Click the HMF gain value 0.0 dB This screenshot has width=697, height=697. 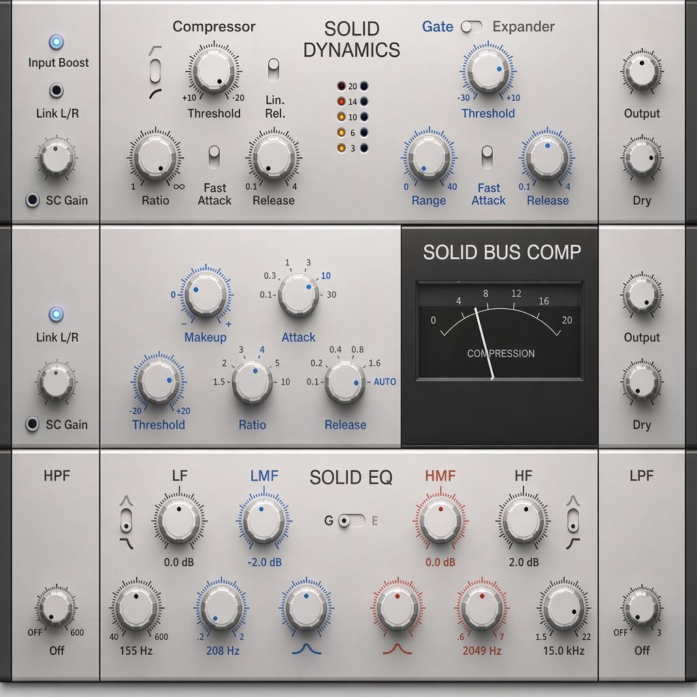pyautogui.click(x=440, y=562)
